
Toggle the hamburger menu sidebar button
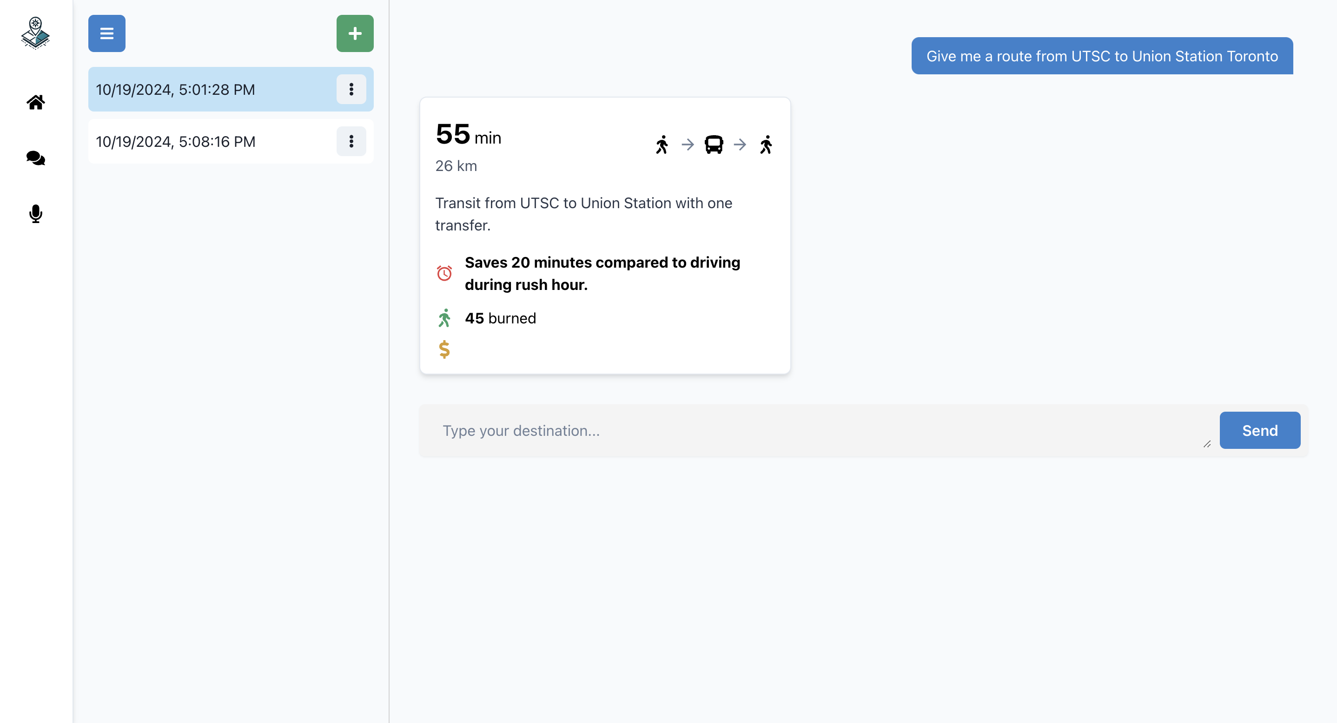(106, 34)
